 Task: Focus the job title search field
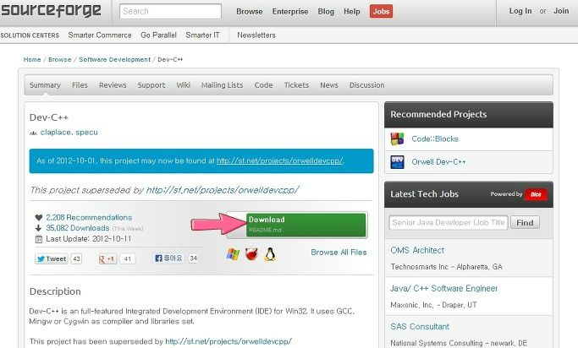click(x=449, y=222)
